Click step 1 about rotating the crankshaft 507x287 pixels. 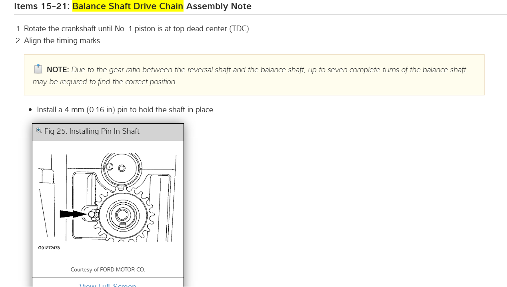[x=137, y=29]
